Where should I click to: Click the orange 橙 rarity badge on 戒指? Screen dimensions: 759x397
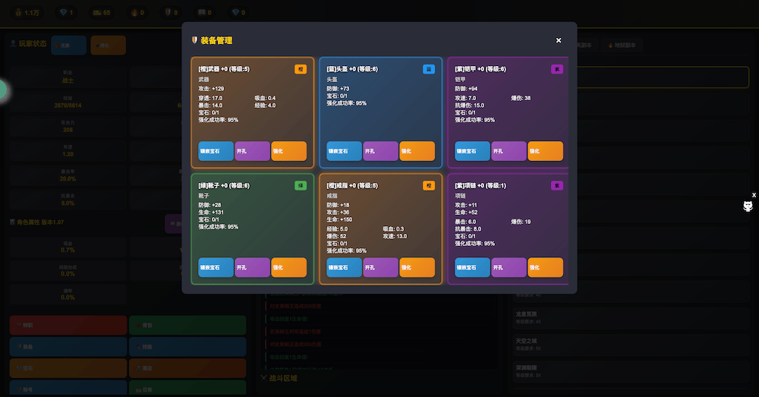tap(429, 185)
